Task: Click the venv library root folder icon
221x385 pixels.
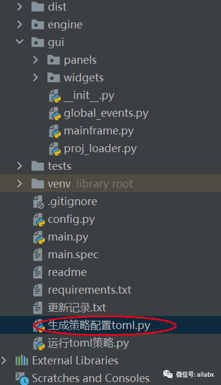Action: [38, 183]
